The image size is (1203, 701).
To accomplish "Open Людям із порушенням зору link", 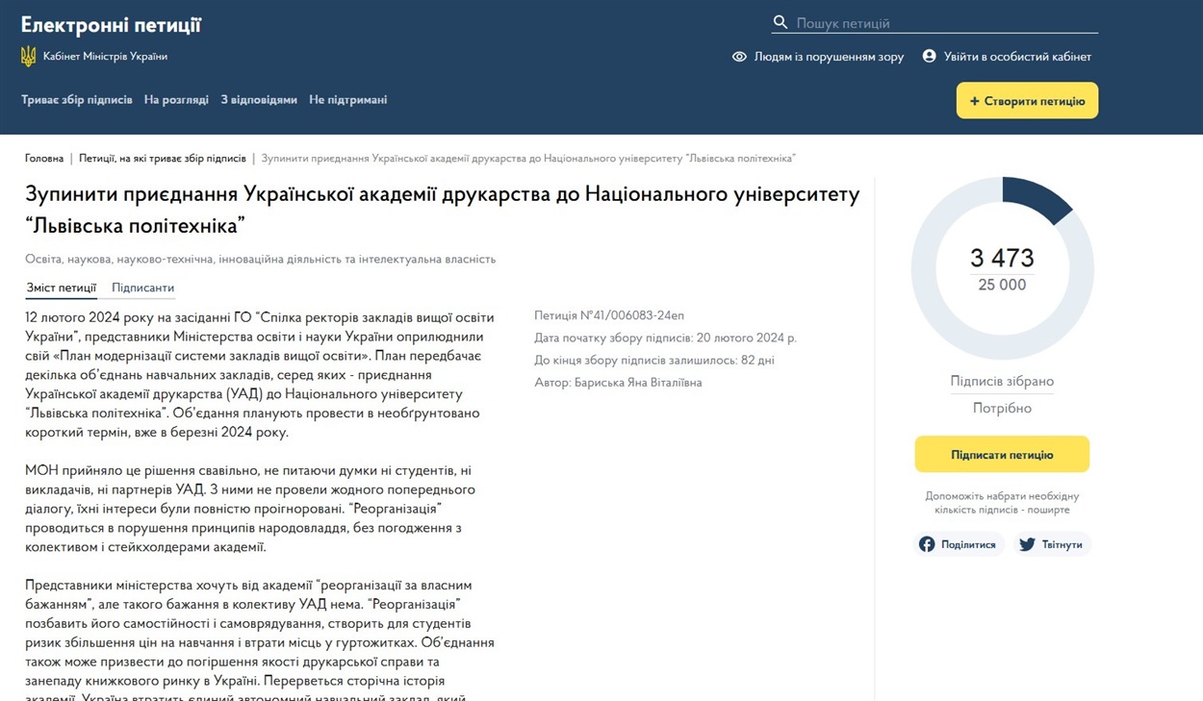I will [x=829, y=57].
